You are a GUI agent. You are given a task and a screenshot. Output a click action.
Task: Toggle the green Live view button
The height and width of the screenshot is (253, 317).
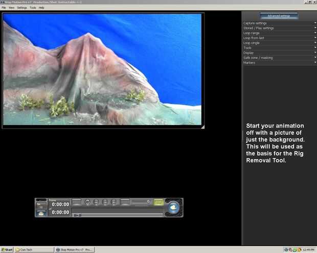click(x=158, y=202)
